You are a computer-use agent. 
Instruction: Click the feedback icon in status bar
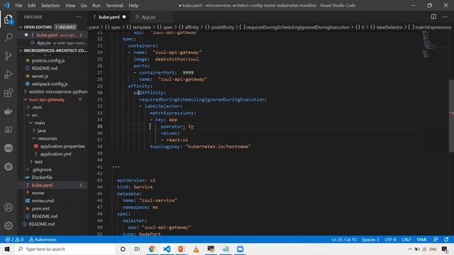(436, 239)
